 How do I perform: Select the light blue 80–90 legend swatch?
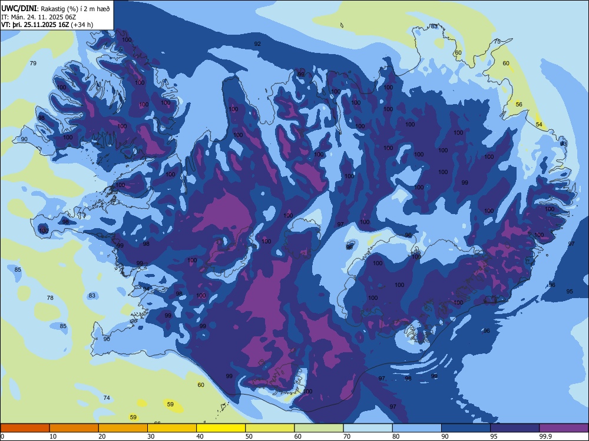pos(417,428)
